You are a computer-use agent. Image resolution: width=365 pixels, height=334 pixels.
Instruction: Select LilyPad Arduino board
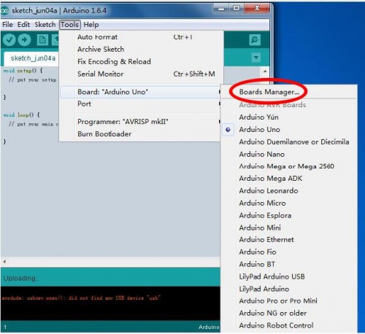pyautogui.click(x=290, y=289)
